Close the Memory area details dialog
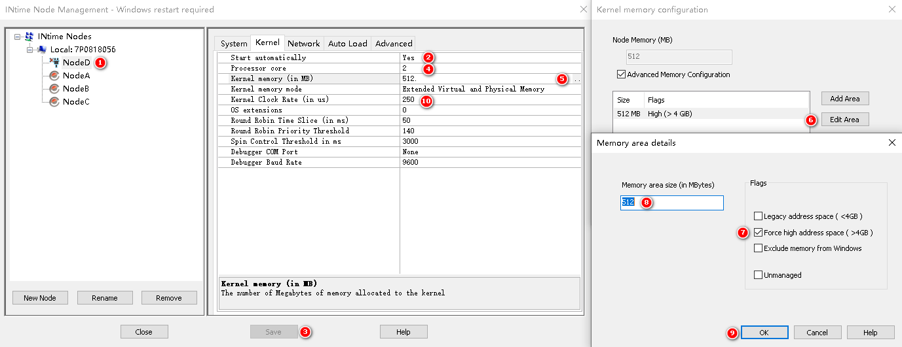 [892, 142]
